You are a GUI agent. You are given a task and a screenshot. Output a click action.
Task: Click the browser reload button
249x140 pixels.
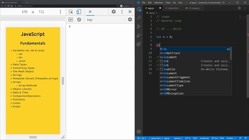coord(9,6)
